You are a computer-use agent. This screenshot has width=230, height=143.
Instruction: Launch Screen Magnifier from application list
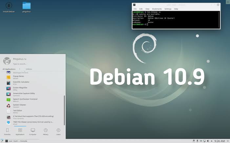pyautogui.click(x=20, y=88)
